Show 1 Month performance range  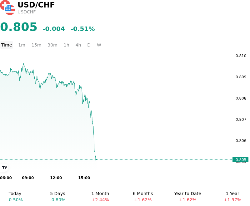click(x=100, y=197)
